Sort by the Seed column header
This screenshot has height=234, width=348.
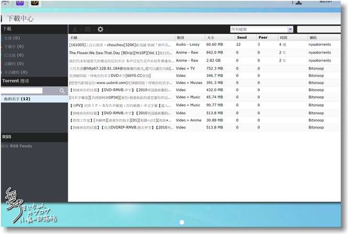(246, 37)
